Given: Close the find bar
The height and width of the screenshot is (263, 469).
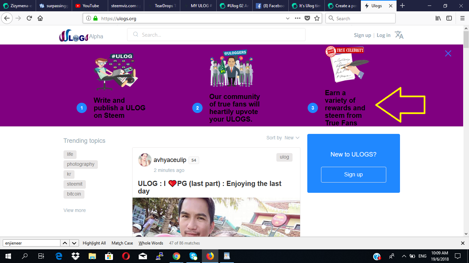Looking at the screenshot, I should pos(462,243).
